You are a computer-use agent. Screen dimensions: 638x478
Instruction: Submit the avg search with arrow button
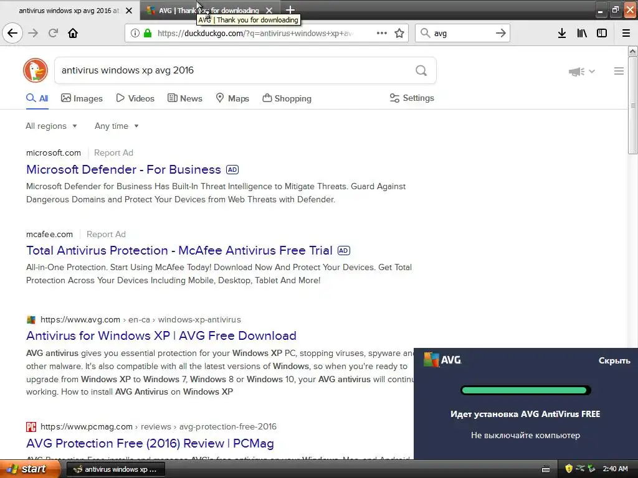pyautogui.click(x=501, y=33)
